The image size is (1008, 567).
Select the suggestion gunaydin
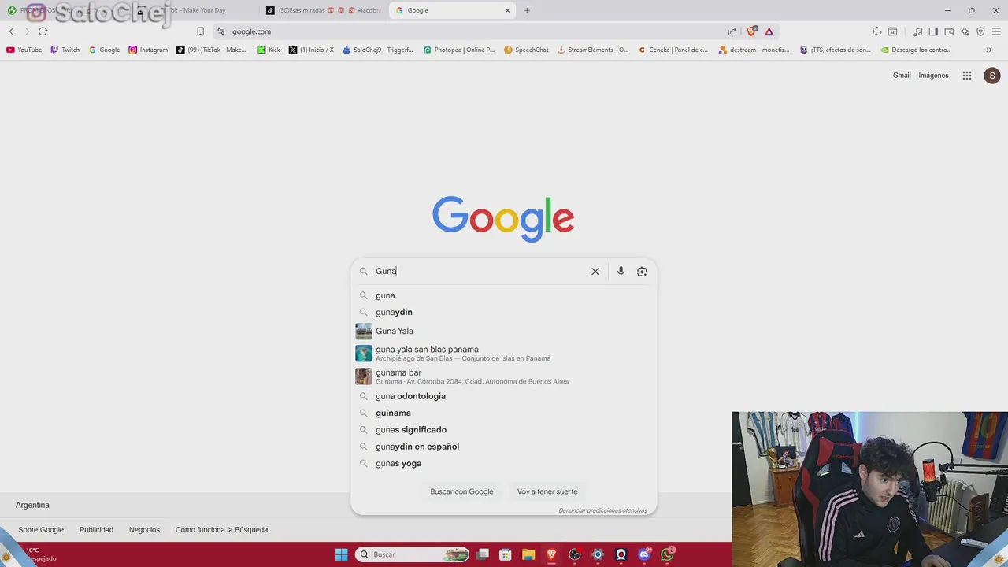[x=504, y=312]
